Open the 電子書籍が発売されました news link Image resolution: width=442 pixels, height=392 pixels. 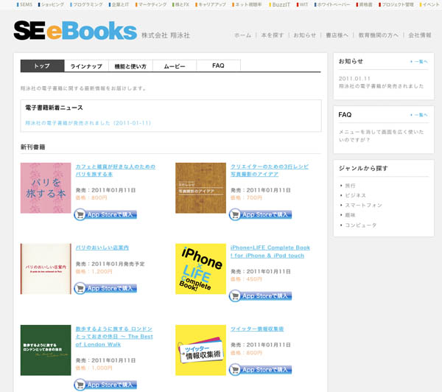coord(88,123)
